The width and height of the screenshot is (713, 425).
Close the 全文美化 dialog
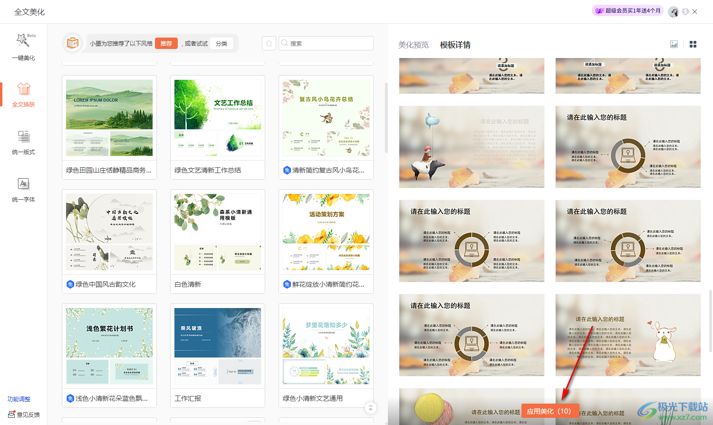(x=695, y=12)
